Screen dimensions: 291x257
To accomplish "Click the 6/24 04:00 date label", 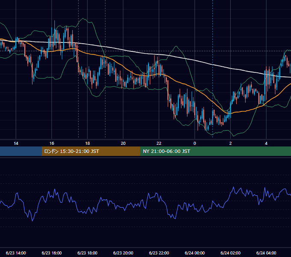I will (x=266, y=253).
